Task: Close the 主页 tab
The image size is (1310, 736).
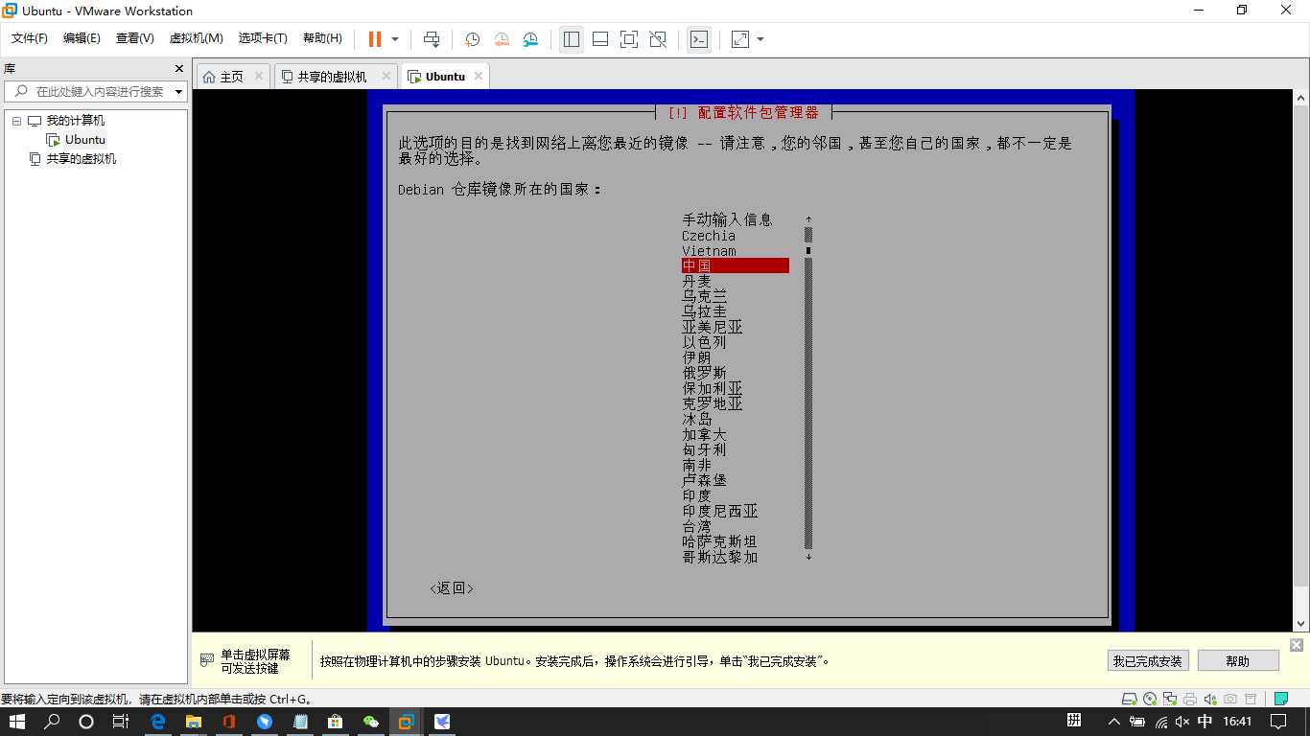Action: tap(259, 76)
